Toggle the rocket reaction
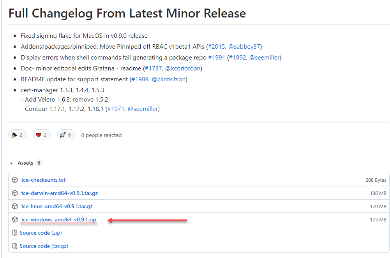The width and height of the screenshot is (390, 258). point(66,135)
